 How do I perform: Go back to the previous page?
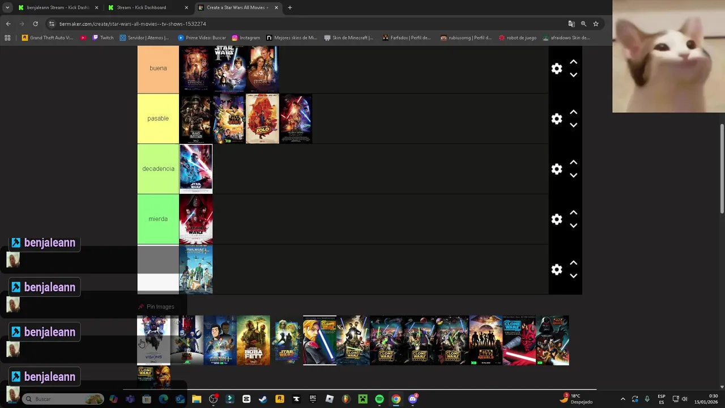pos(8,24)
